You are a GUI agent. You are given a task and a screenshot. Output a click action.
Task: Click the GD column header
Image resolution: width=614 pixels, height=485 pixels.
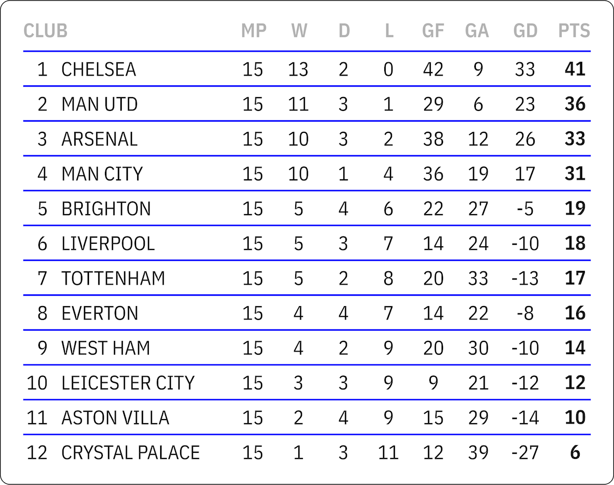click(x=525, y=31)
